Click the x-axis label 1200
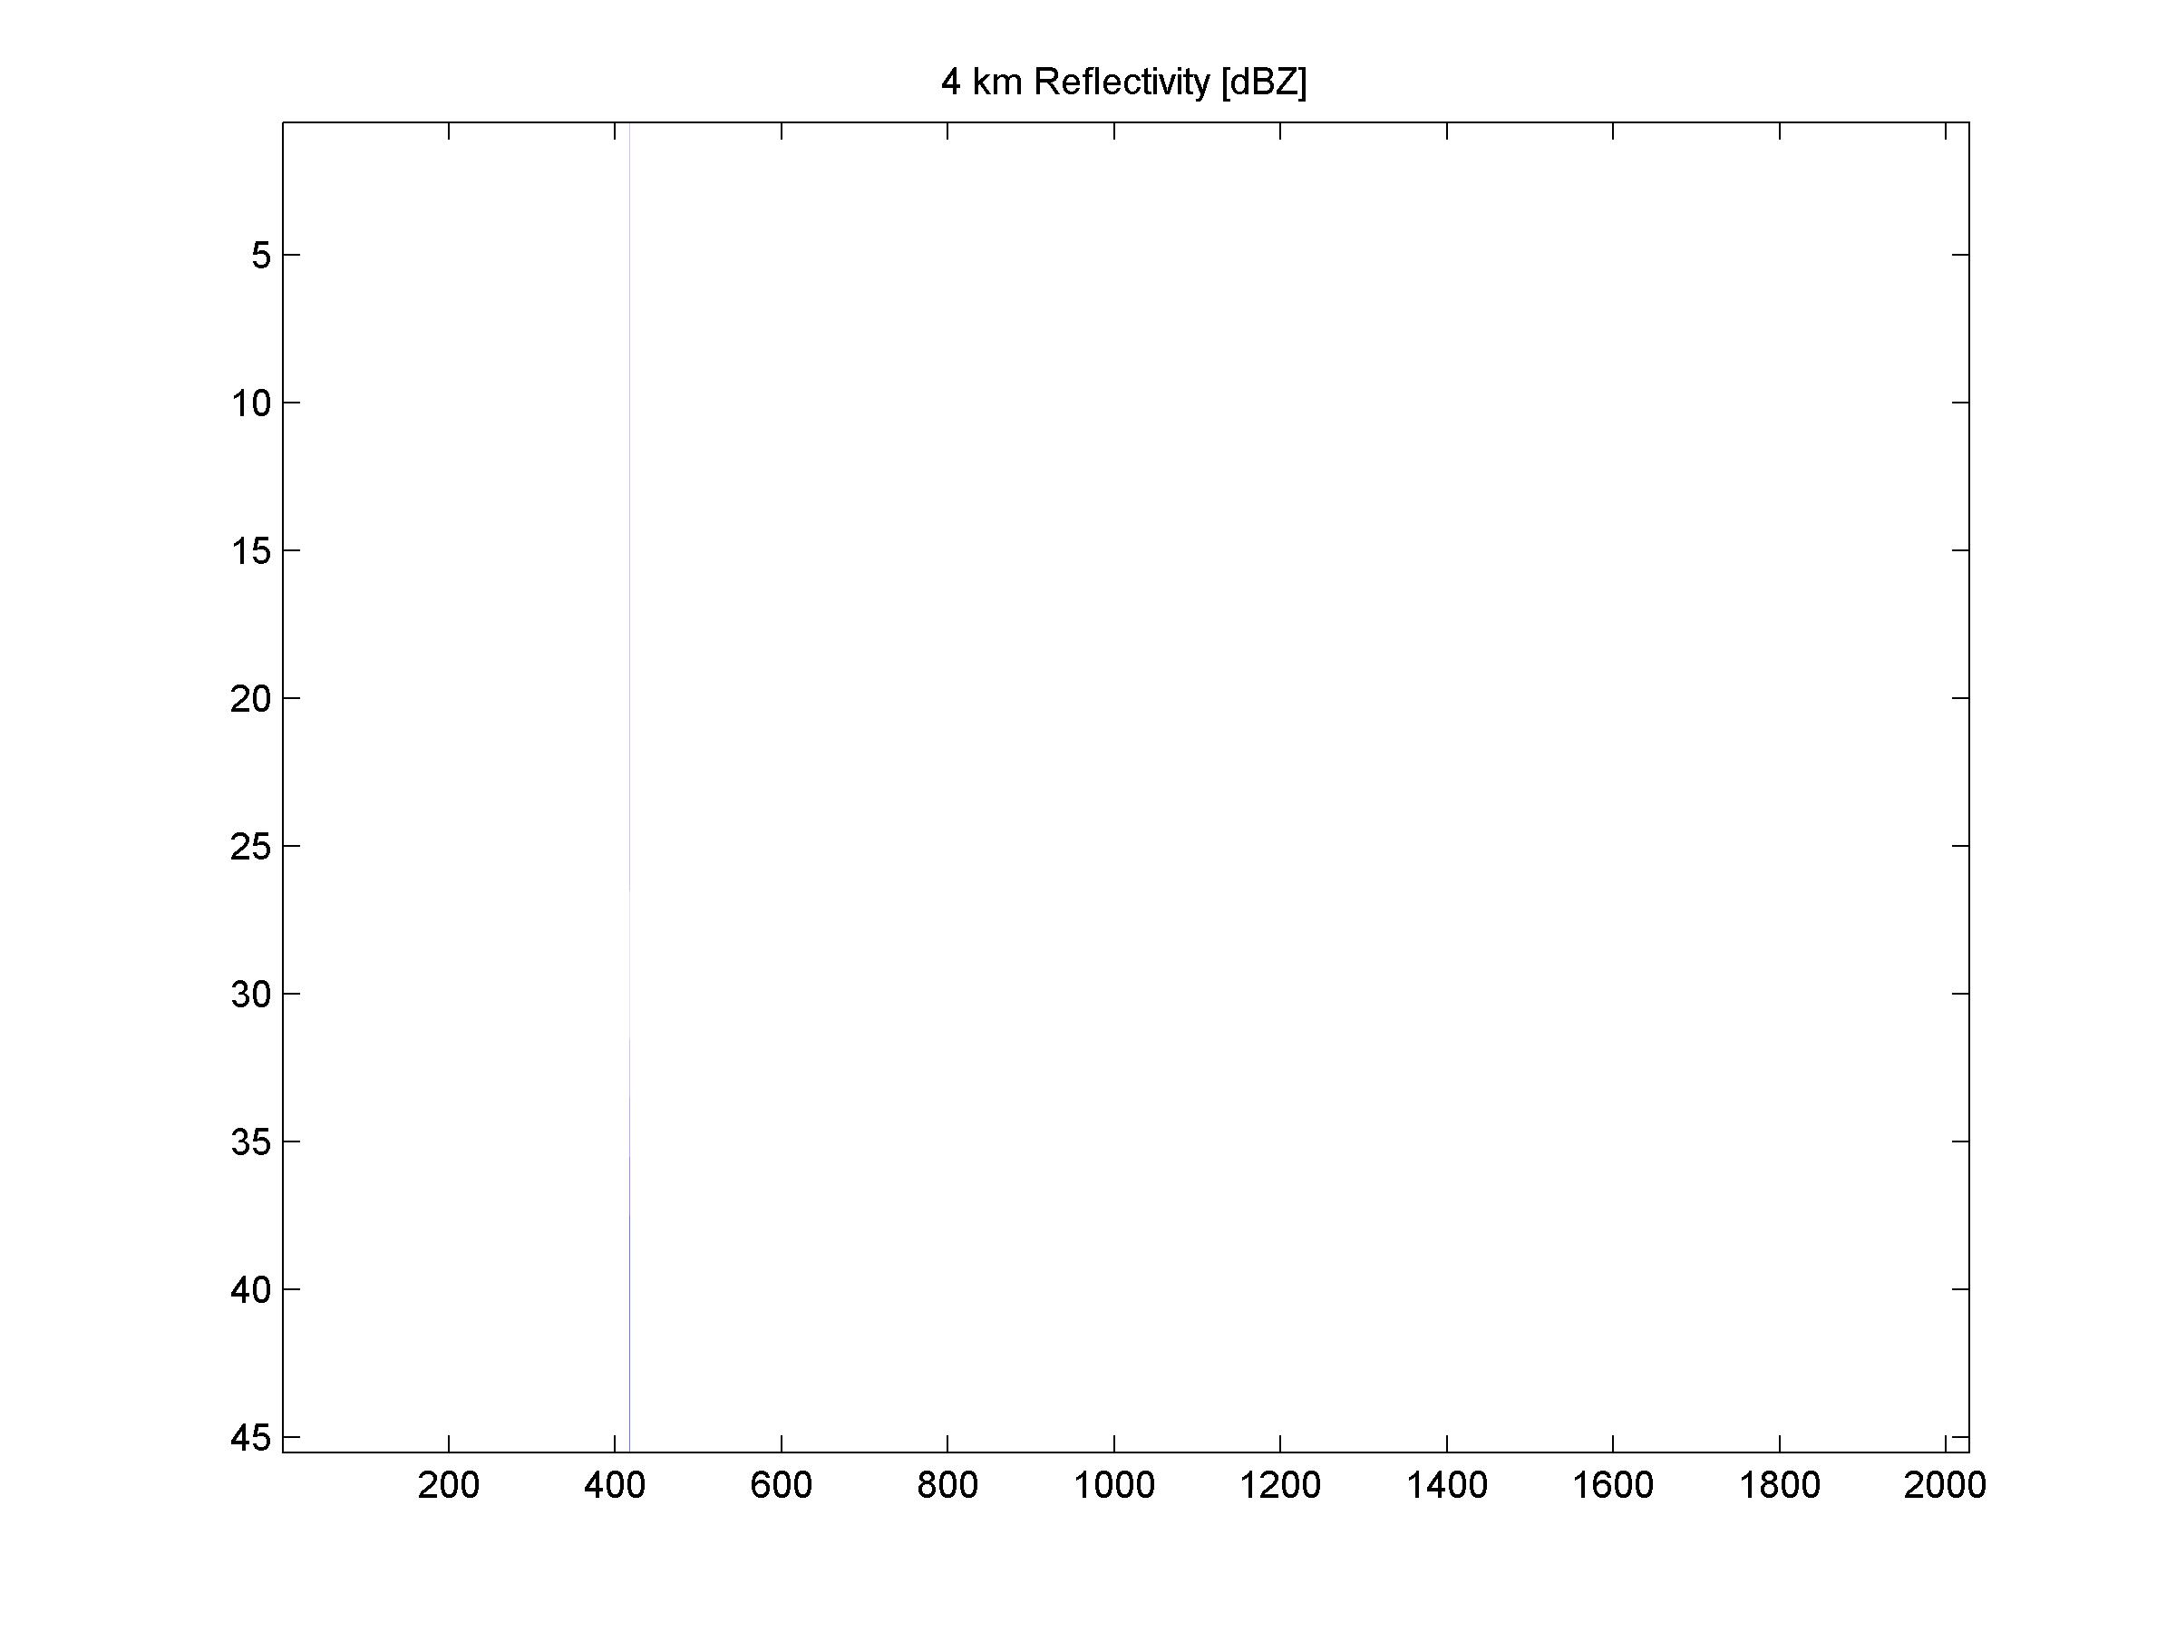2176x1632 pixels. pos(1280,1484)
